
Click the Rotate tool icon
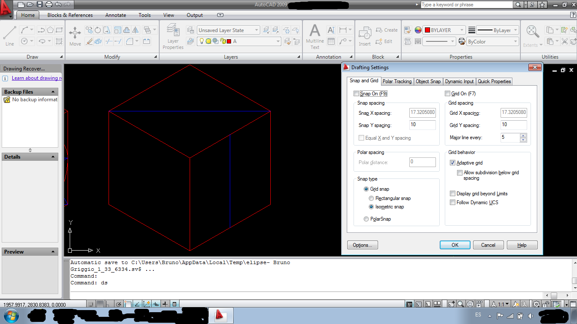coord(98,30)
